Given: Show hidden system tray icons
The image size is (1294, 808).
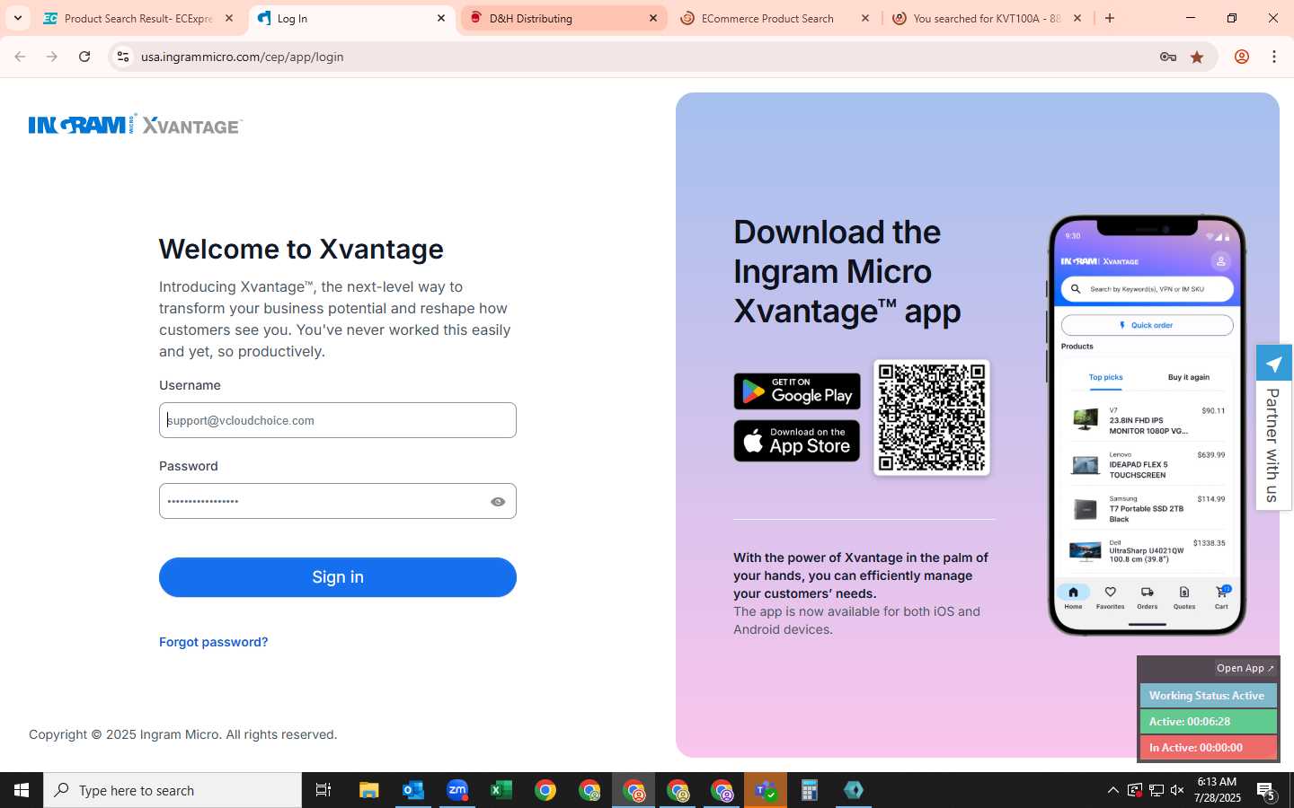Looking at the screenshot, I should point(1112,790).
